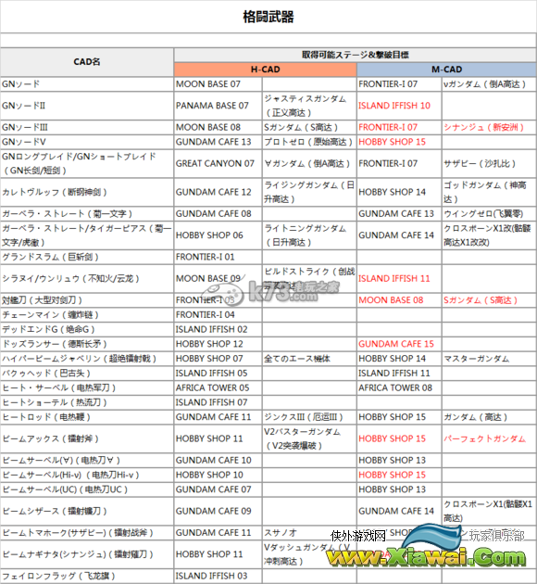
Task: Click the ISLAND IFFISH 05 cell
Action: pos(218,374)
